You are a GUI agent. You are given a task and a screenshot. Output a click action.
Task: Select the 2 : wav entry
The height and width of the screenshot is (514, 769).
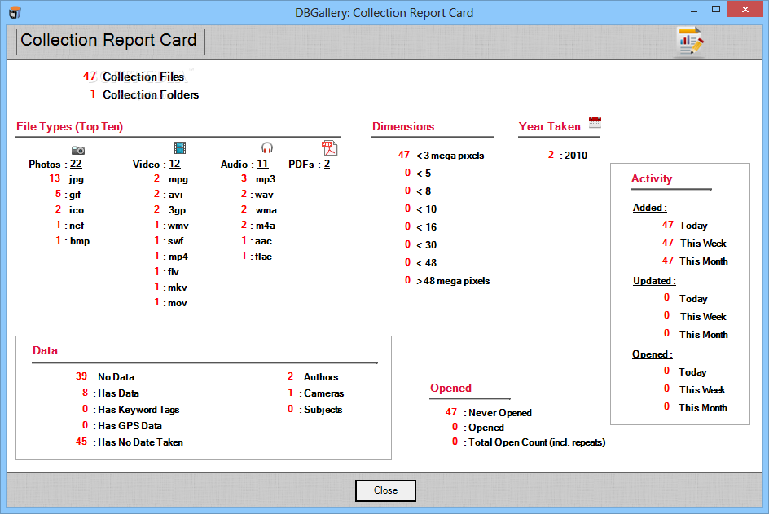click(x=257, y=194)
